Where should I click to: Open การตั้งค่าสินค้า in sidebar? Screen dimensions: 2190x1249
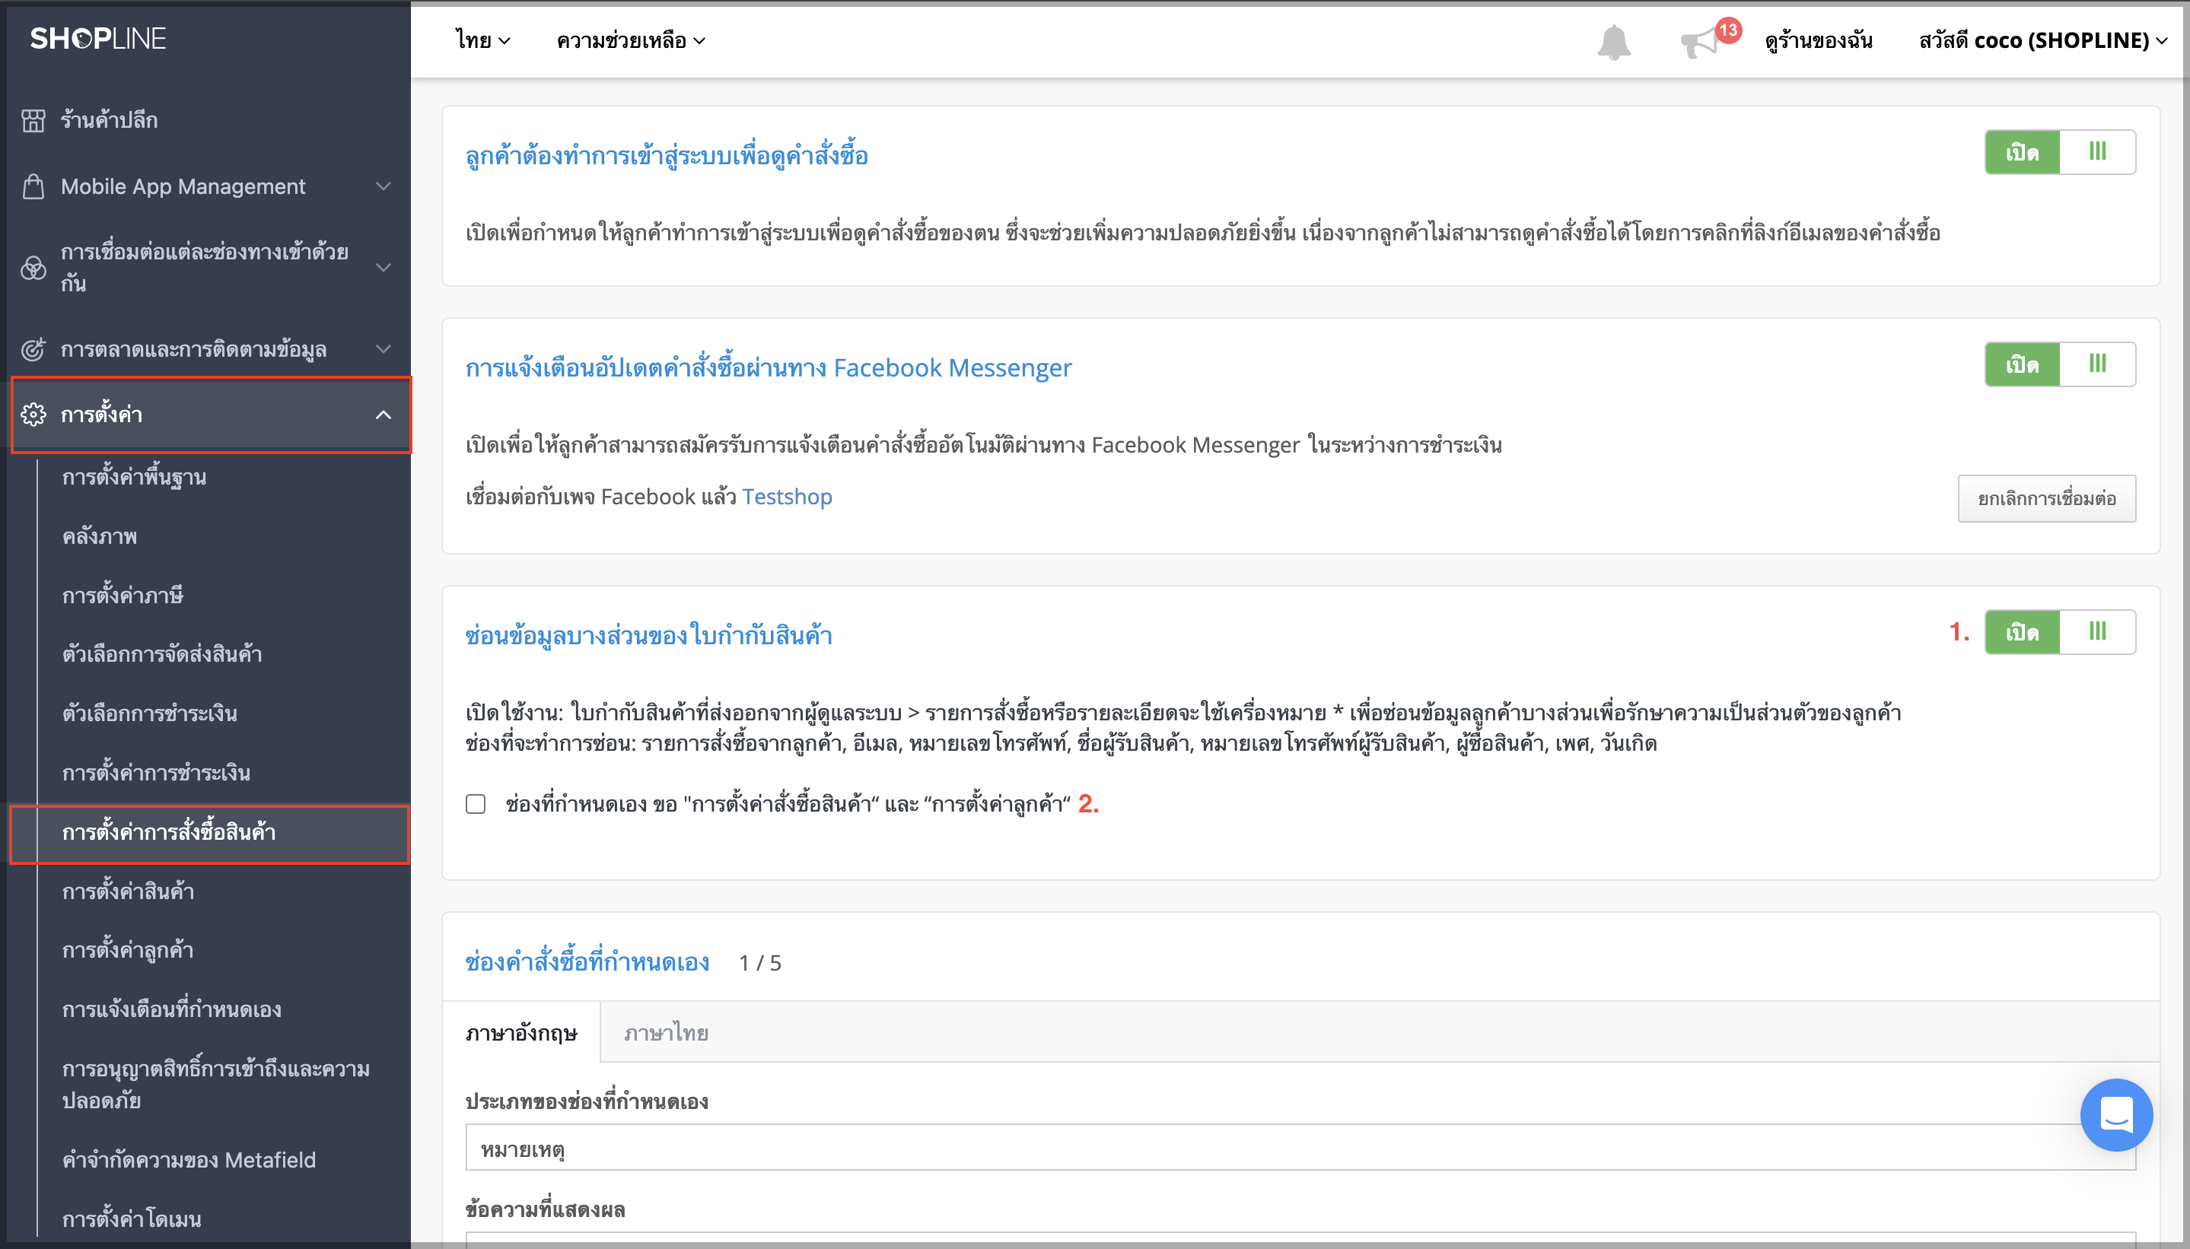point(128,891)
